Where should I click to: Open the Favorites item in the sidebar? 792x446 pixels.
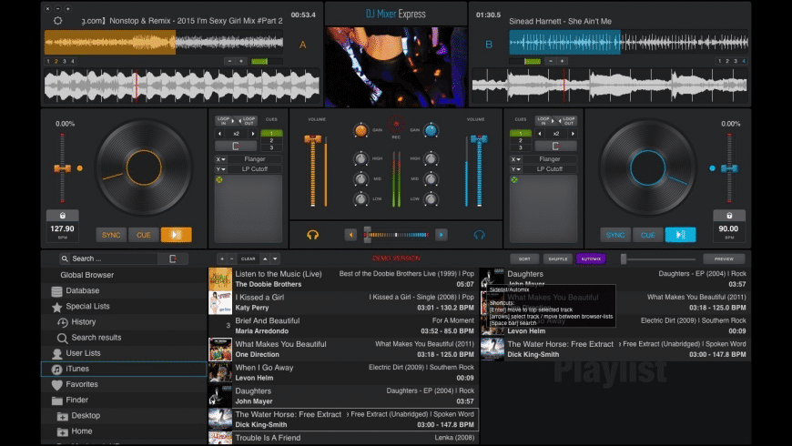tap(81, 384)
